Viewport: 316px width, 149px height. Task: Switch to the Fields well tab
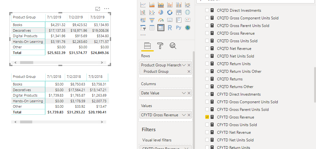(x=147, y=46)
